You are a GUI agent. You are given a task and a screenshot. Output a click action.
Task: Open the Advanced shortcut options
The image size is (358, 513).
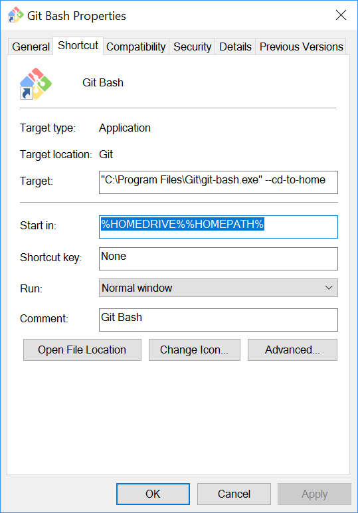(x=292, y=350)
